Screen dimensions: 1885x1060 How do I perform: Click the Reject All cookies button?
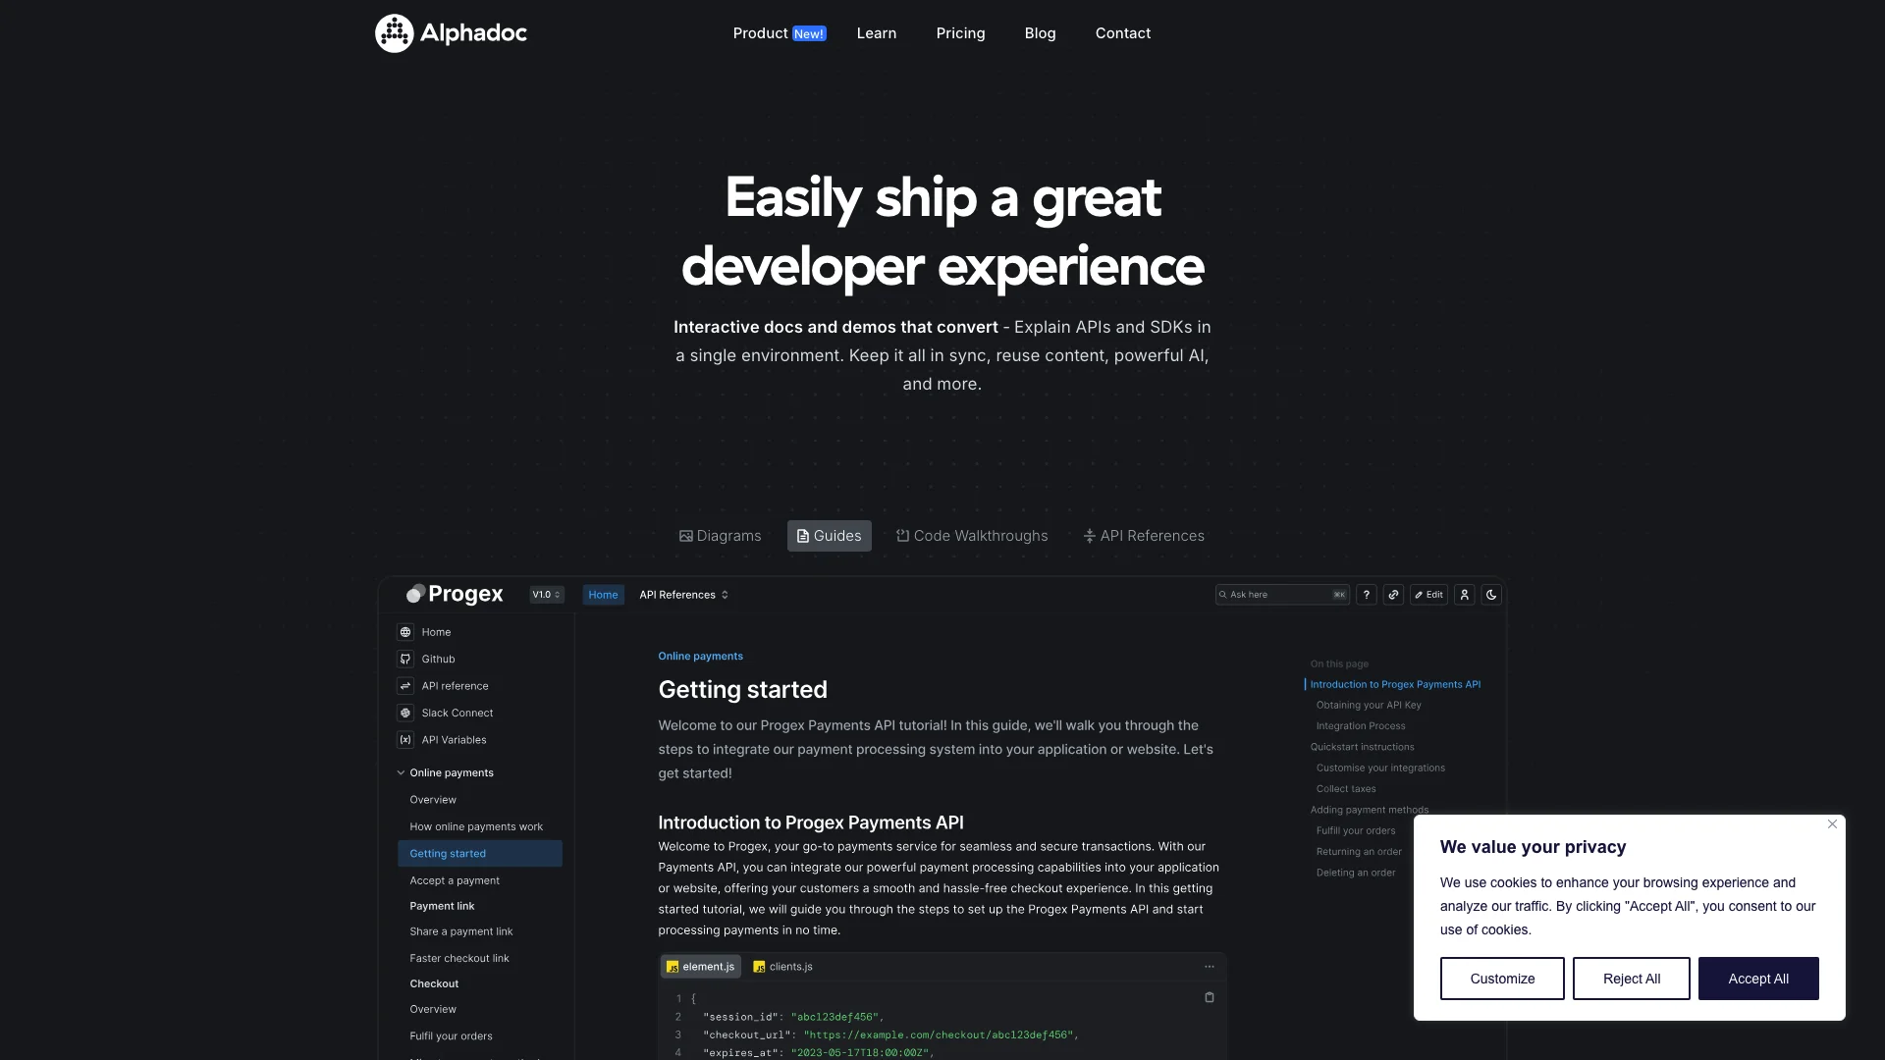point(1632,979)
